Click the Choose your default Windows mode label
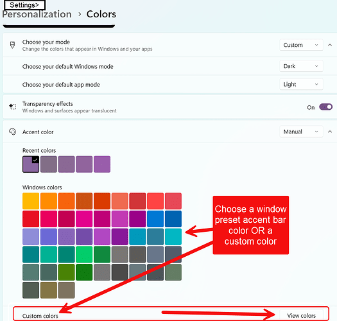 click(67, 66)
